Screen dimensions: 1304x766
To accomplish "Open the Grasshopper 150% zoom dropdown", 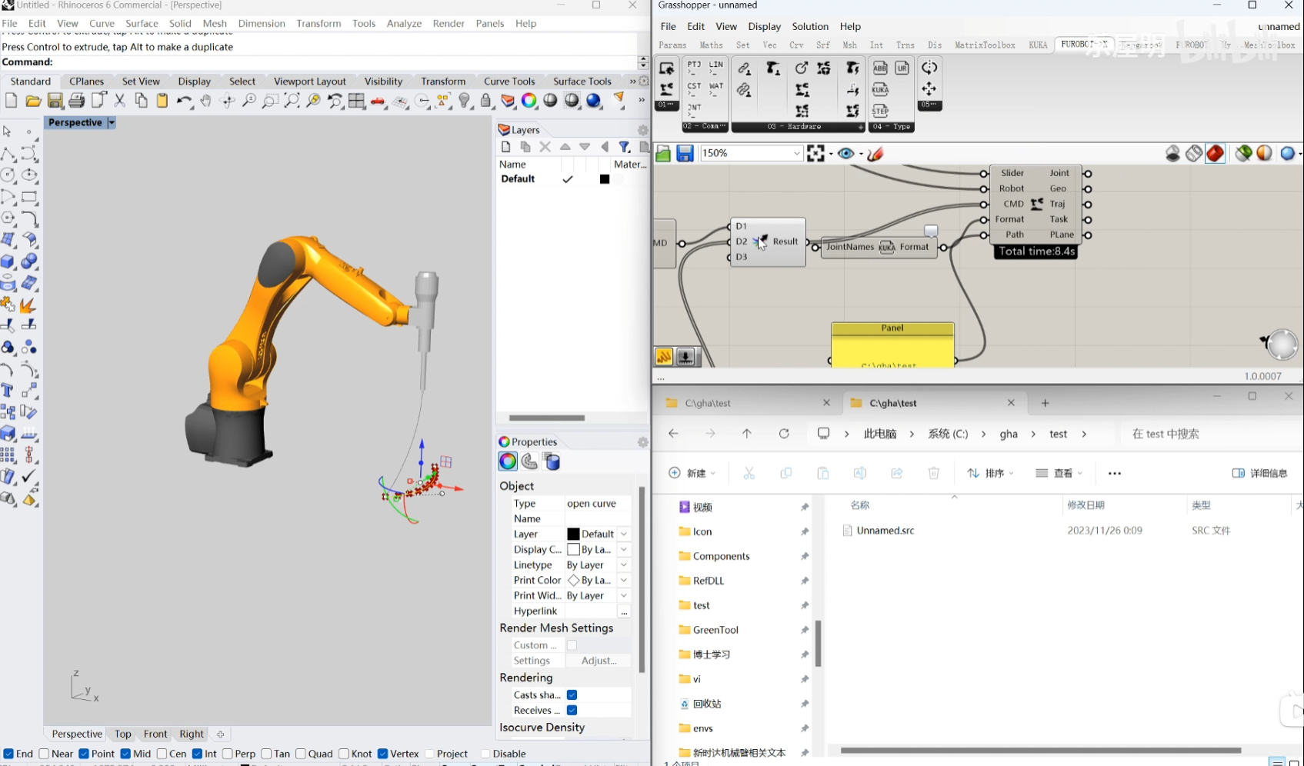I will [796, 154].
